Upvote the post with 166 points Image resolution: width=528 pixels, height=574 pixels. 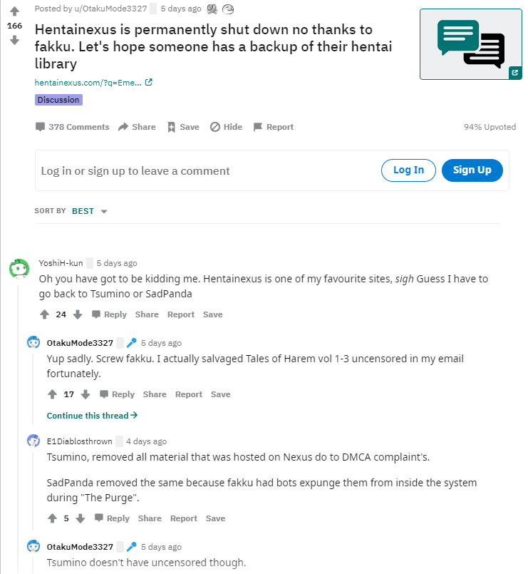[14, 11]
